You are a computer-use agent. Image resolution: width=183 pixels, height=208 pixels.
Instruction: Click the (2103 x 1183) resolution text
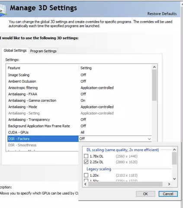click(126, 175)
